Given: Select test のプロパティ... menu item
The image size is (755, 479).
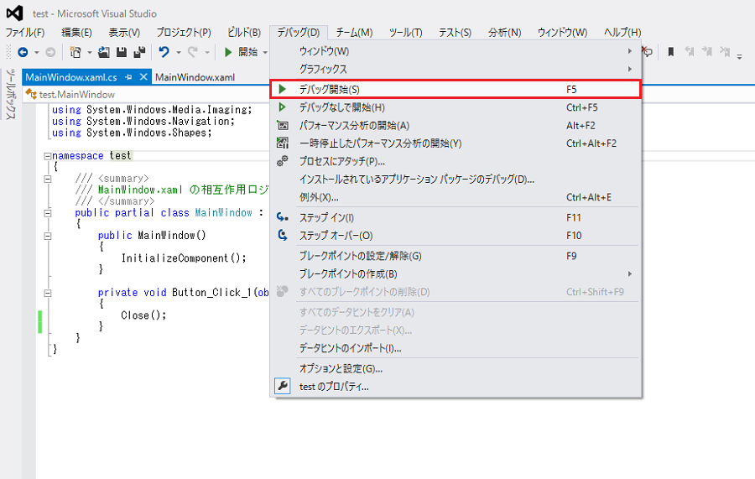Looking at the screenshot, I should pyautogui.click(x=456, y=386).
